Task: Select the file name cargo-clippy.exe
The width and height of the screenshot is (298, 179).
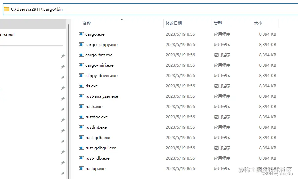Action: (x=101, y=45)
